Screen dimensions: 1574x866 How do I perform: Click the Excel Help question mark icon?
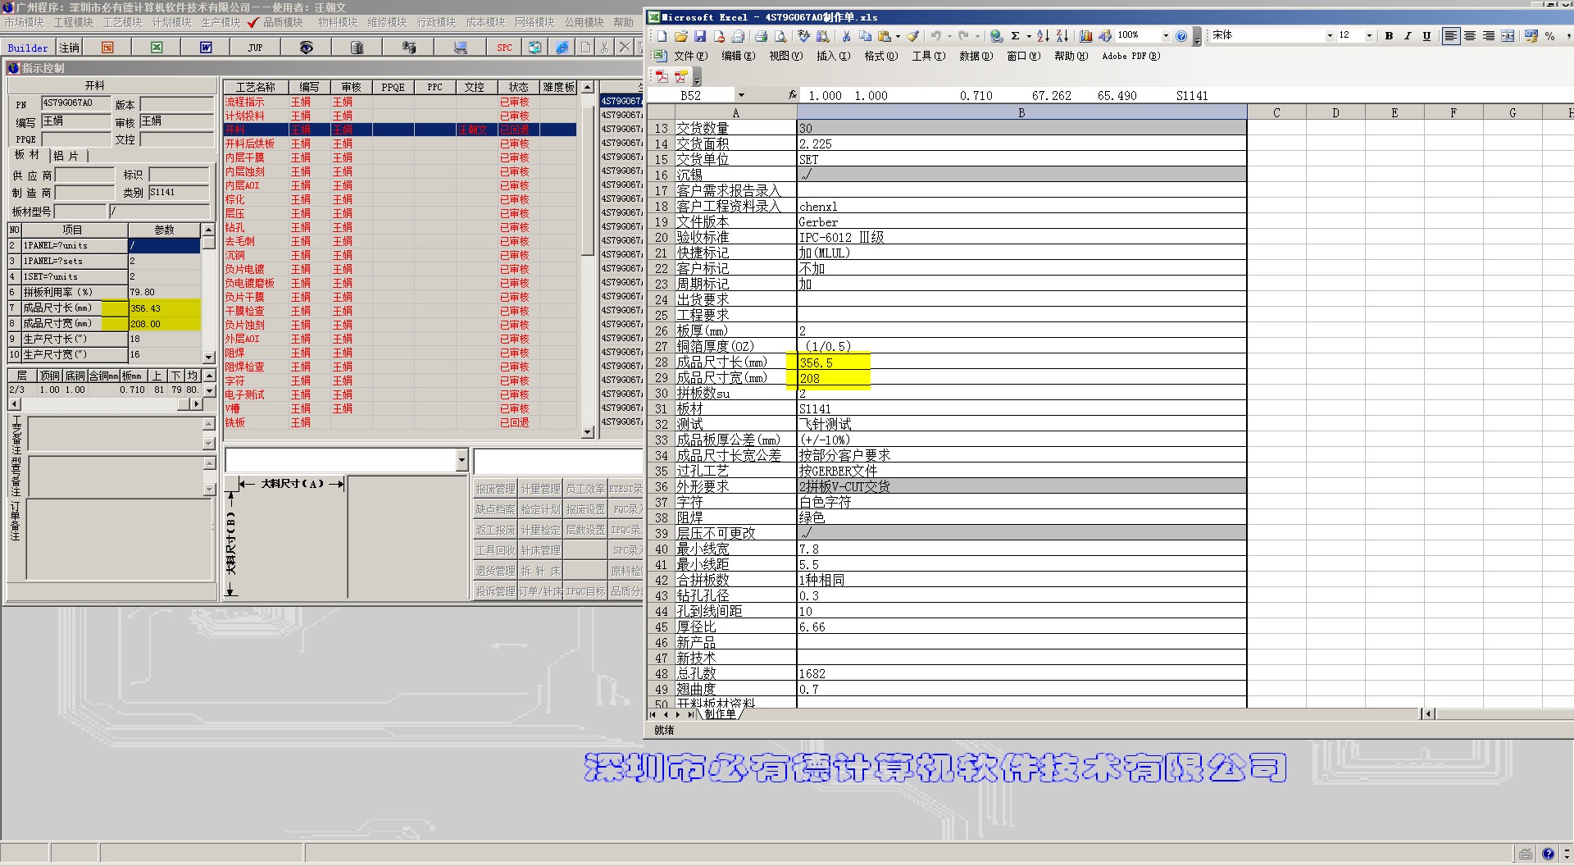pyautogui.click(x=1180, y=36)
